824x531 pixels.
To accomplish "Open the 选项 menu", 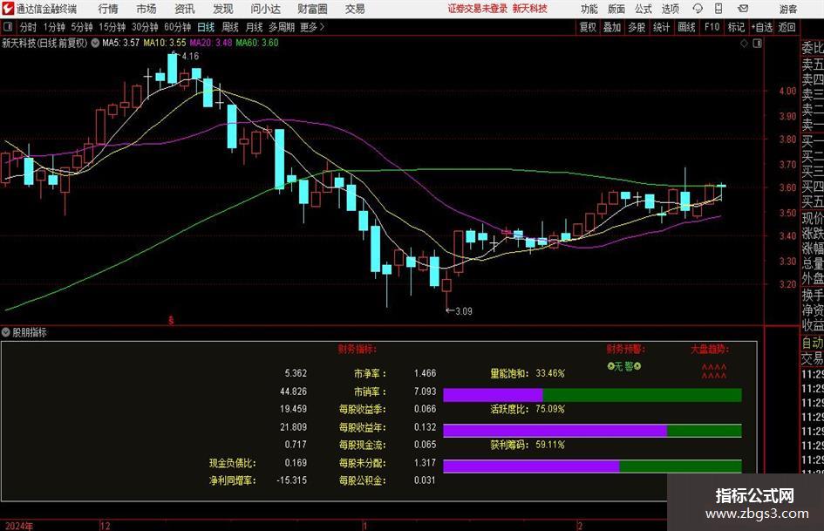I will coord(671,9).
